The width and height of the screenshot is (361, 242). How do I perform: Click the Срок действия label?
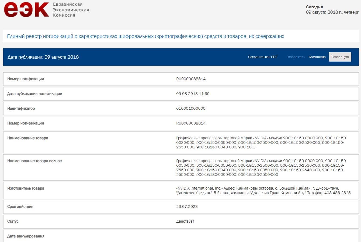tap(20, 207)
